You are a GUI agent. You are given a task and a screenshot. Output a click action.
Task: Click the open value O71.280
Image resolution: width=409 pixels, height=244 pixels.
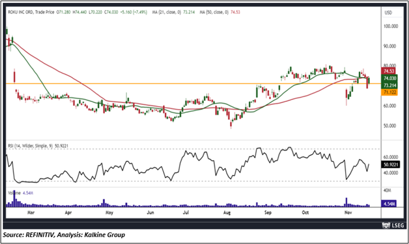coord(63,12)
